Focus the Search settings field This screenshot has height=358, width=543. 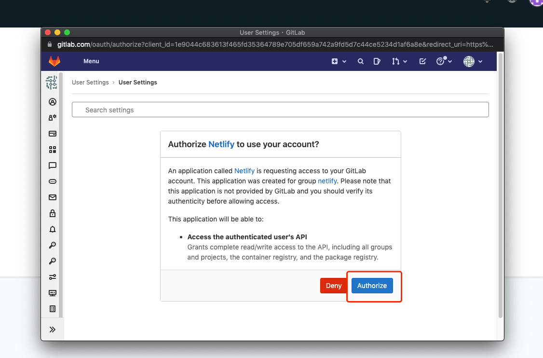280,110
